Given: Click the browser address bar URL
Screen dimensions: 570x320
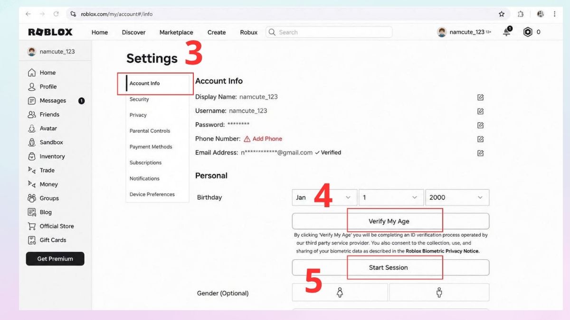Looking at the screenshot, I should [117, 14].
